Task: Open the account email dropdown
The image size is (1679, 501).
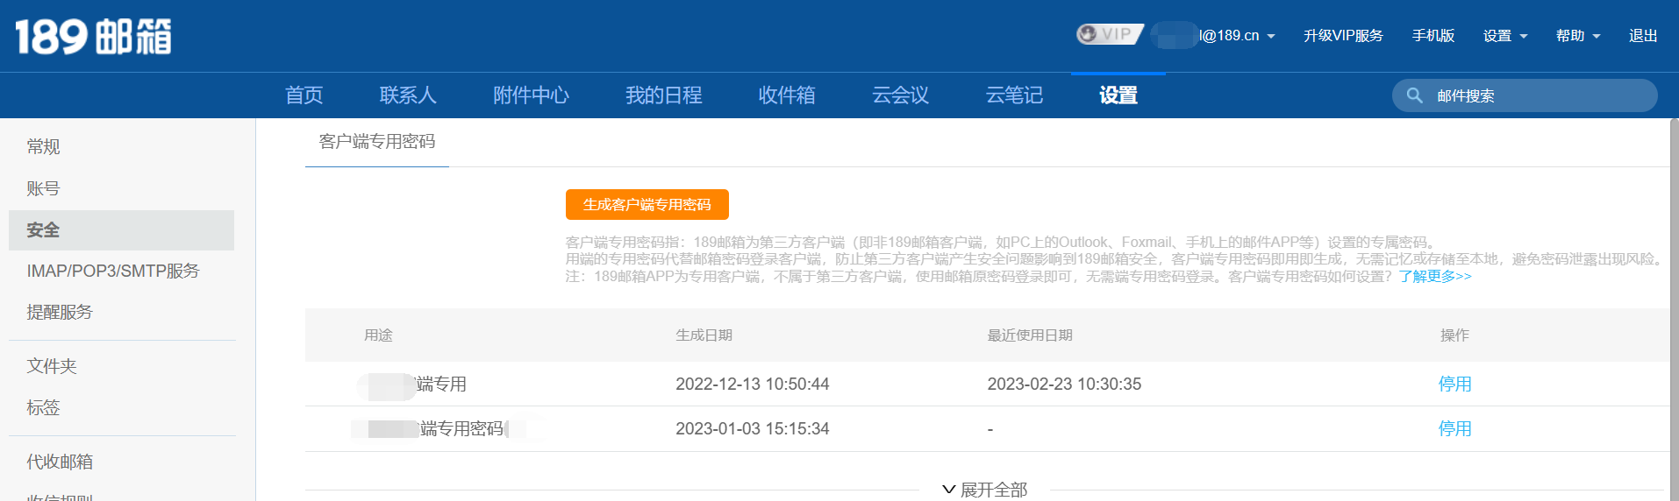Action: pos(1237,36)
